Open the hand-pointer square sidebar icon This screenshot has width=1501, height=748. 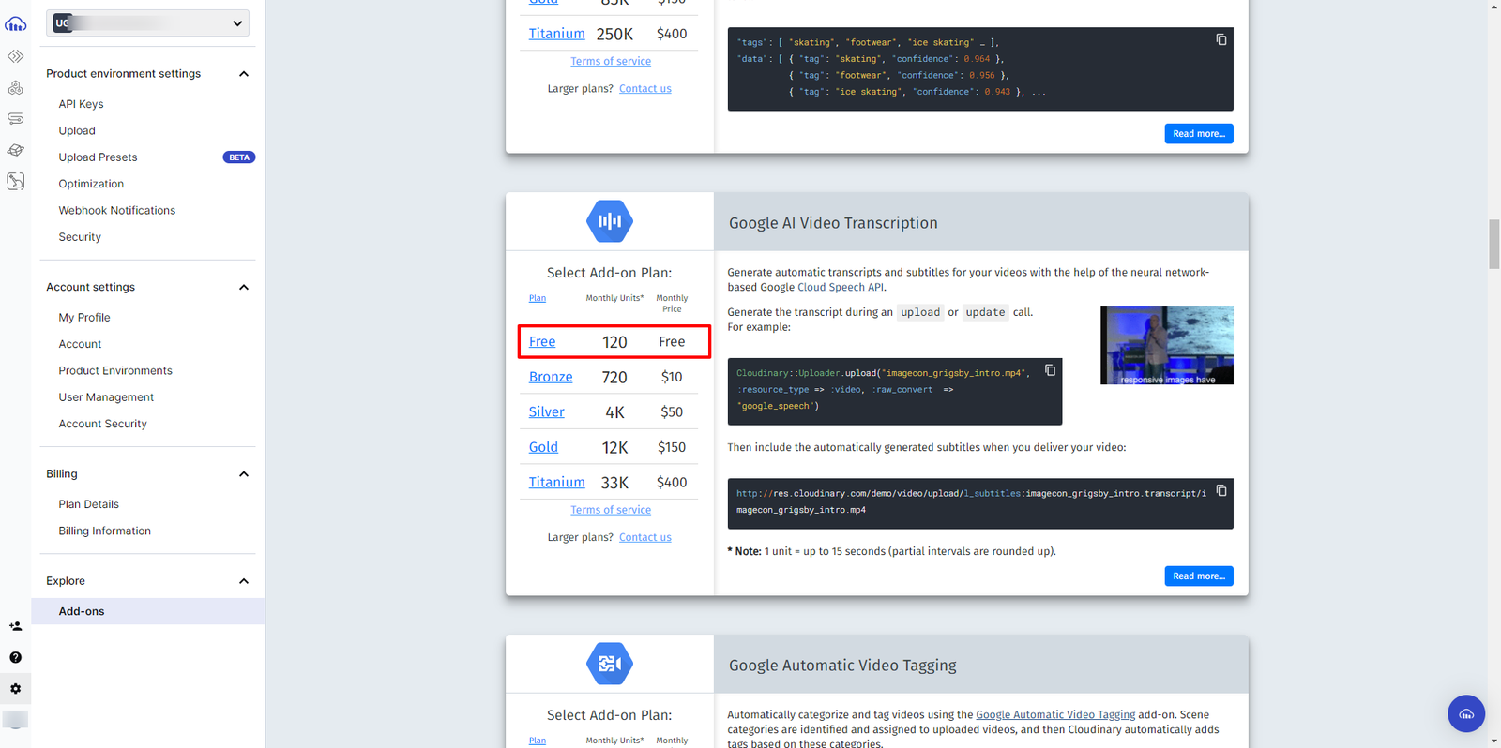(16, 181)
